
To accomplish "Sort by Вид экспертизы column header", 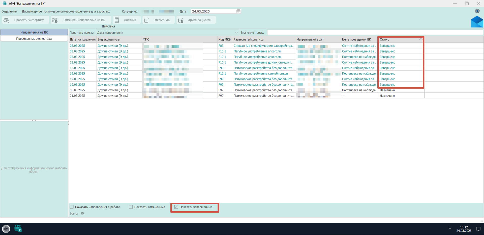I will point(119,39).
